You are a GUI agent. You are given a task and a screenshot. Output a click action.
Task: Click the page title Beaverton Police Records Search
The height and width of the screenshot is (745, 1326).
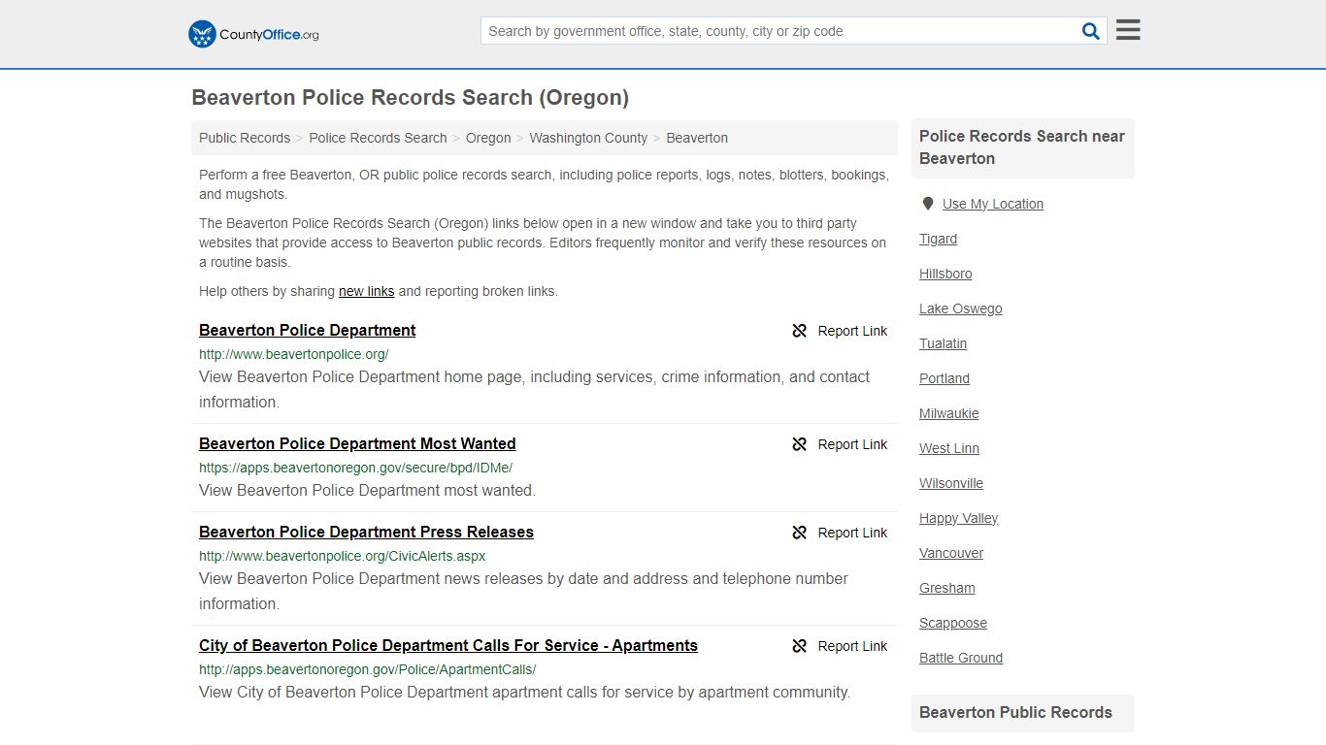coord(410,97)
